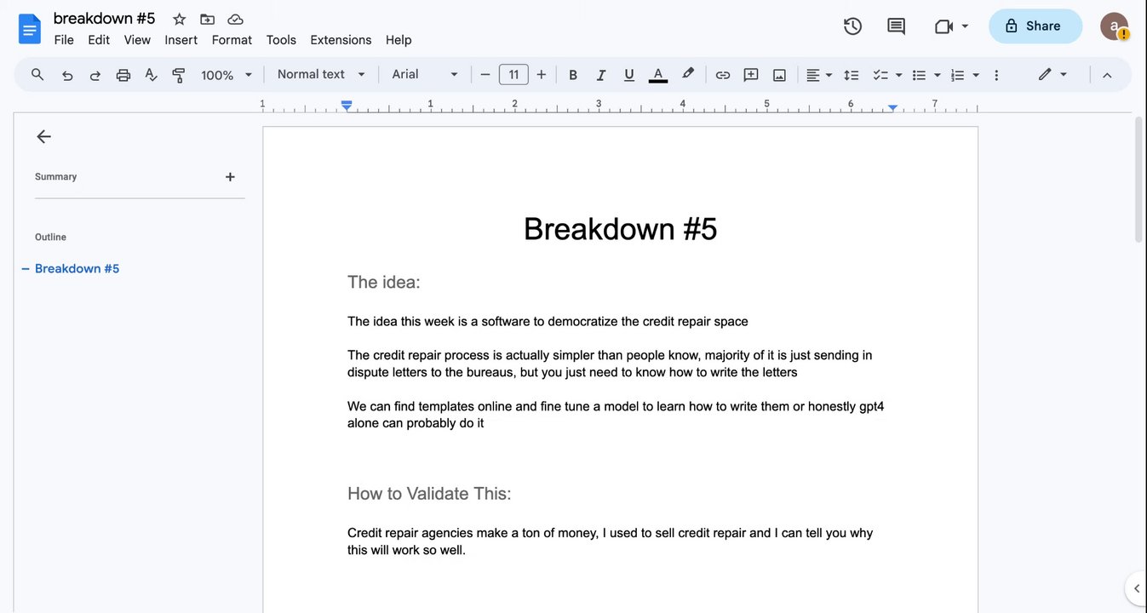1147x613 pixels.
Task: Insert an image from toolbar
Action: tap(779, 75)
